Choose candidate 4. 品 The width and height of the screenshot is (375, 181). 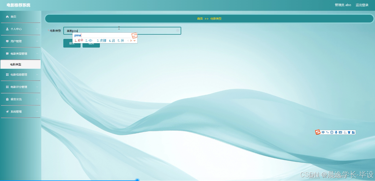pyautogui.click(x=112, y=41)
